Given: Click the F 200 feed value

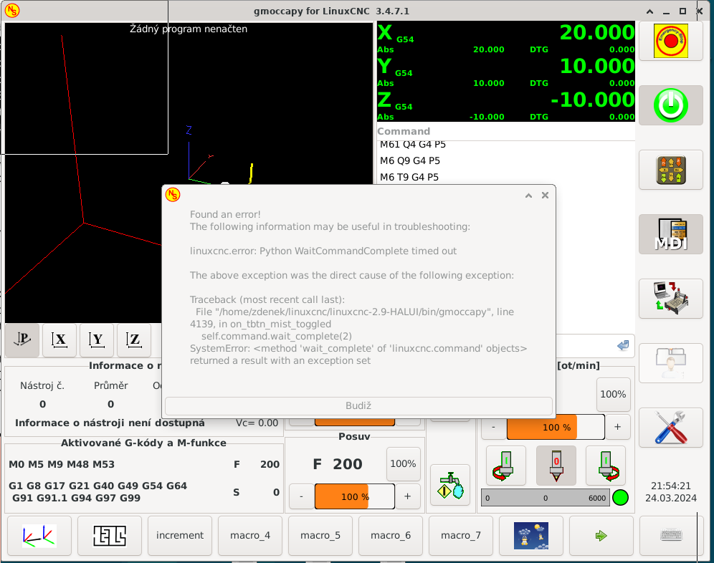Looking at the screenshot, I should (x=338, y=463).
